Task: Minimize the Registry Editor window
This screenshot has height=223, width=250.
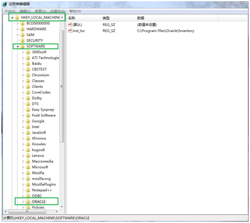Action: click(x=223, y=3)
